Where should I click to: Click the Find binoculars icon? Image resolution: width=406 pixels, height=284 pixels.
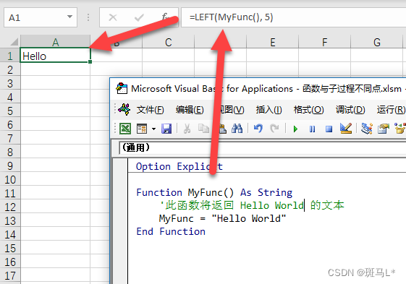coord(237,129)
